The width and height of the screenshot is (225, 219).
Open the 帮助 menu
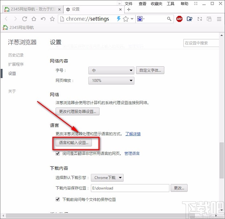[184, 3]
